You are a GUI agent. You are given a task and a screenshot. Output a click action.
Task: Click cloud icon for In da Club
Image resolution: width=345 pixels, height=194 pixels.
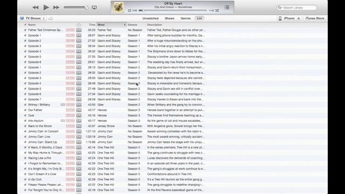(79, 179)
